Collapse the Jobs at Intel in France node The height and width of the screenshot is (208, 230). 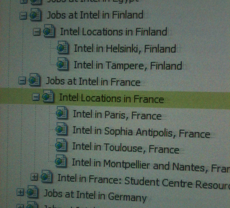click(x=22, y=81)
